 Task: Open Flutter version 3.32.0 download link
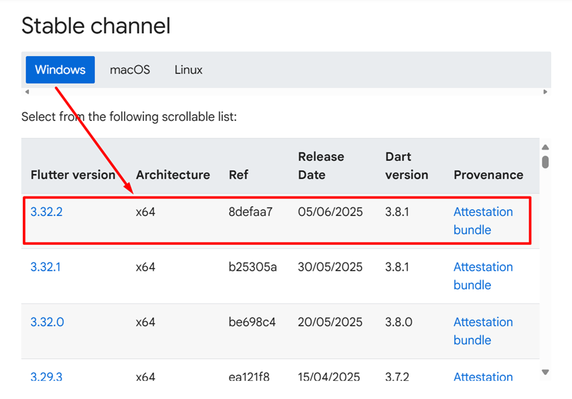coord(47,322)
